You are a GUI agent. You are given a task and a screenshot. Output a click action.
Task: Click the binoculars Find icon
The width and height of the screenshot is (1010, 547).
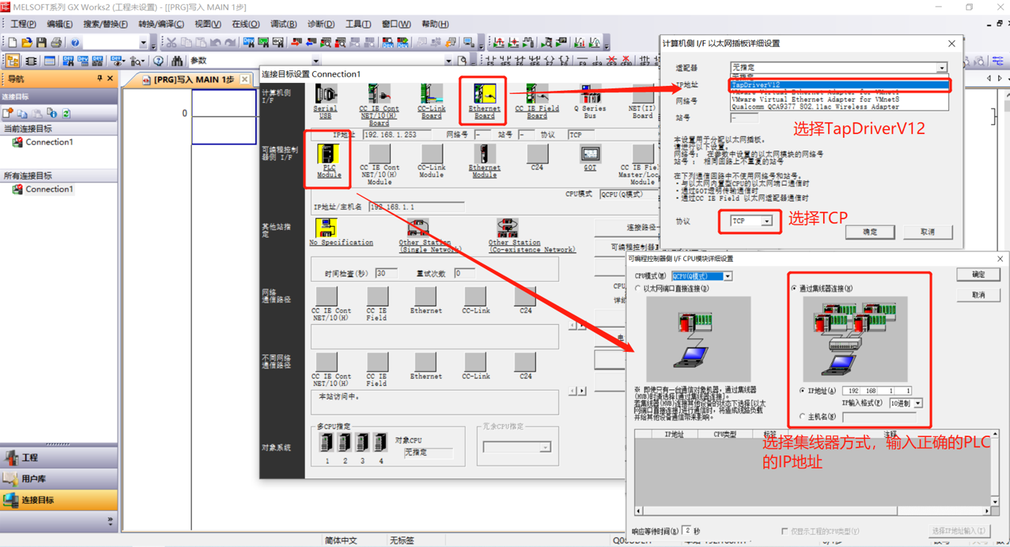[x=177, y=61]
